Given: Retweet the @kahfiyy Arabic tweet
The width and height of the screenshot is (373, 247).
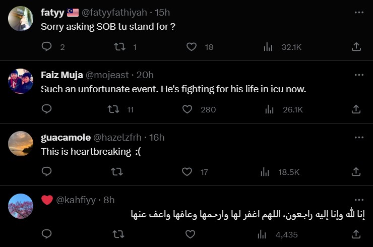Looking at the screenshot, I should pos(117,234).
